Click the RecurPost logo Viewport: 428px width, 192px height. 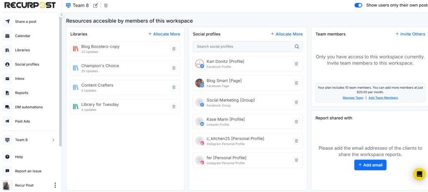[x=30, y=5]
